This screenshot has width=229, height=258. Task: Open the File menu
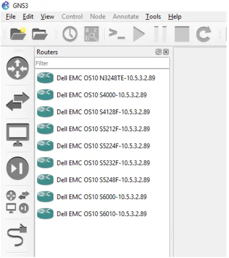tap(11, 16)
